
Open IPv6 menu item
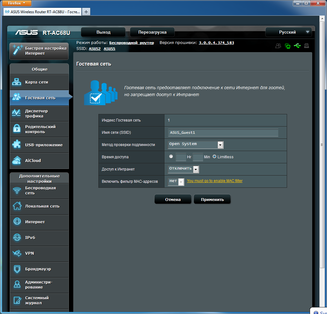pyautogui.click(x=39, y=238)
